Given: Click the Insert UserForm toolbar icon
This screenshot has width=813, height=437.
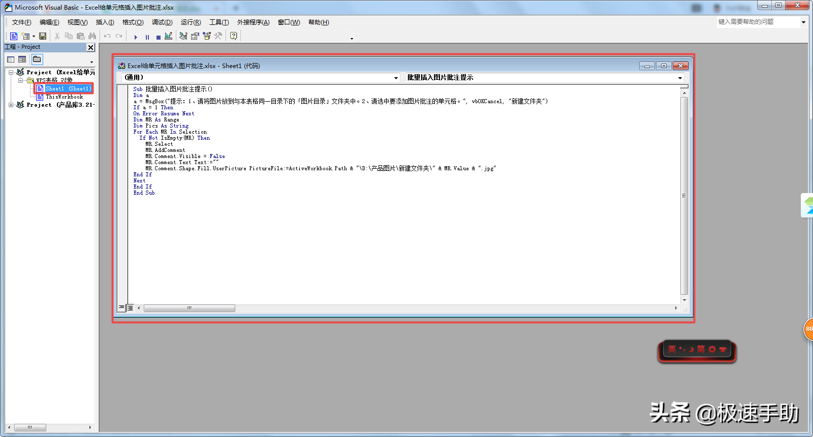Looking at the screenshot, I should tap(25, 36).
